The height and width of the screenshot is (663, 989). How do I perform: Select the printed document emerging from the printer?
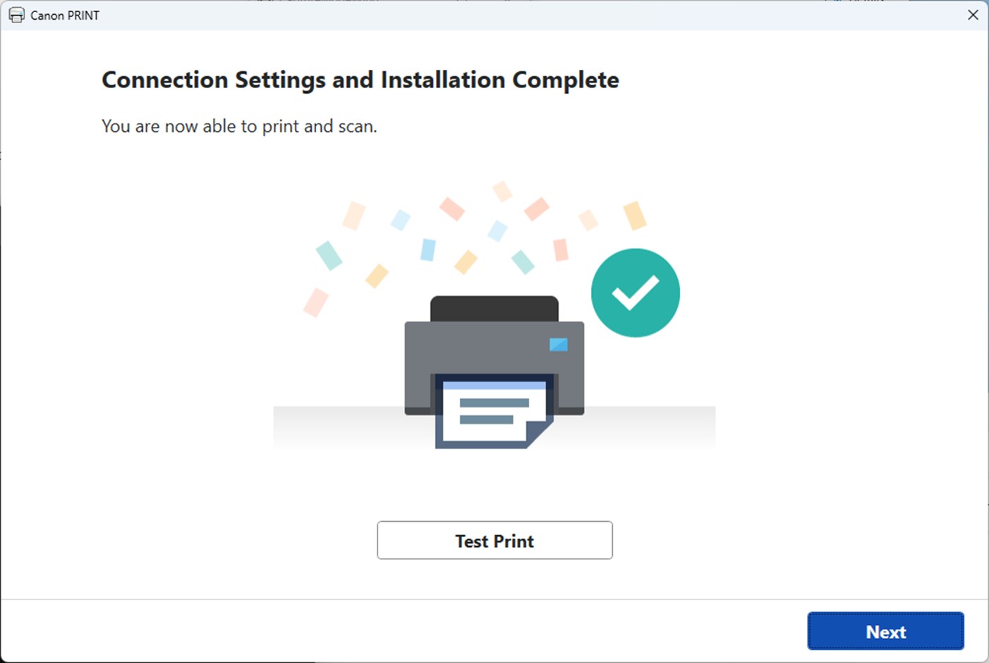tap(494, 413)
